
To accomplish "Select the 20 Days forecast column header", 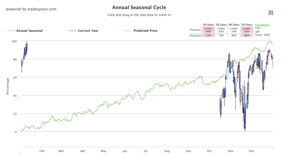I will tap(208, 25).
